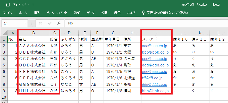Select the メルアド header cell

click(157, 39)
